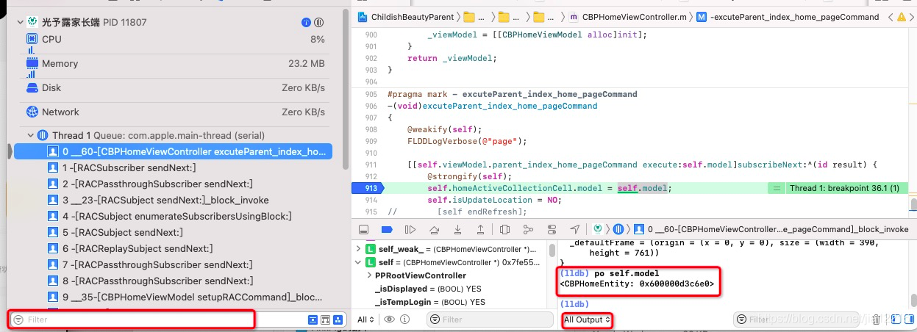The height and width of the screenshot is (332, 917).
Task: Continue program execution
Action: [412, 229]
